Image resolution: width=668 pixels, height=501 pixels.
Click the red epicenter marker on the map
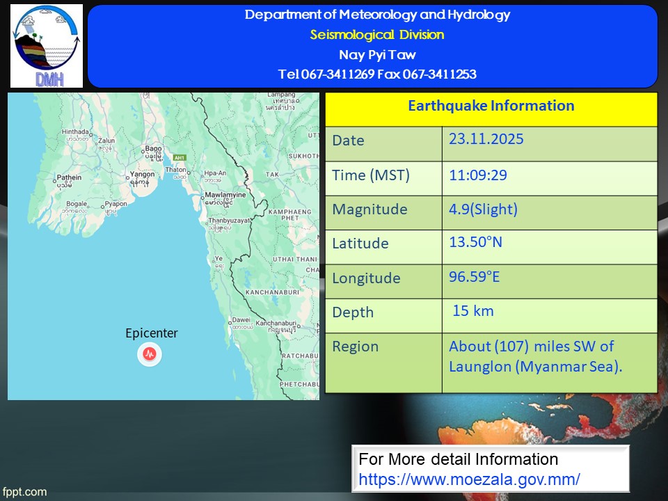tap(149, 354)
